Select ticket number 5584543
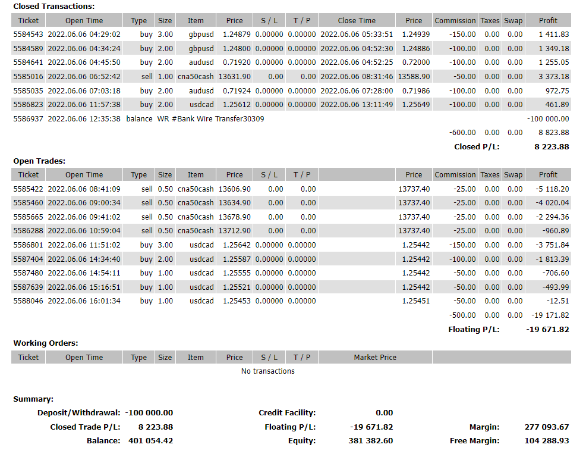The image size is (586, 457). (28, 35)
